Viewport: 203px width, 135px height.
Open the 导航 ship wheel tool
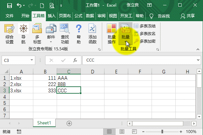click(23, 34)
